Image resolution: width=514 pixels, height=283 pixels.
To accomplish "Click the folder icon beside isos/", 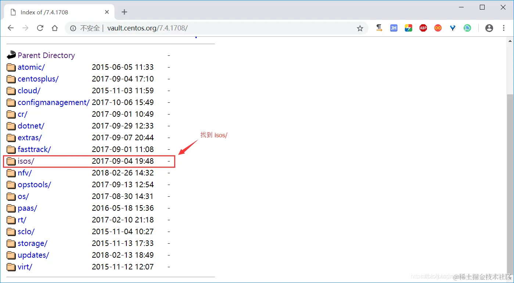I will (x=11, y=161).
